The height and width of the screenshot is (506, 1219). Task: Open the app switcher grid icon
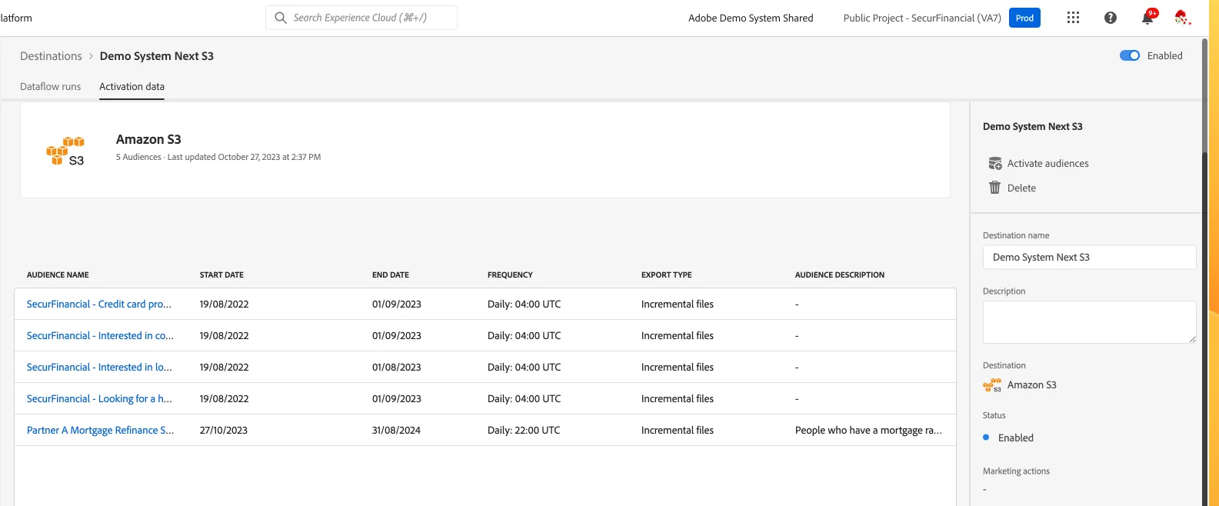(1073, 18)
